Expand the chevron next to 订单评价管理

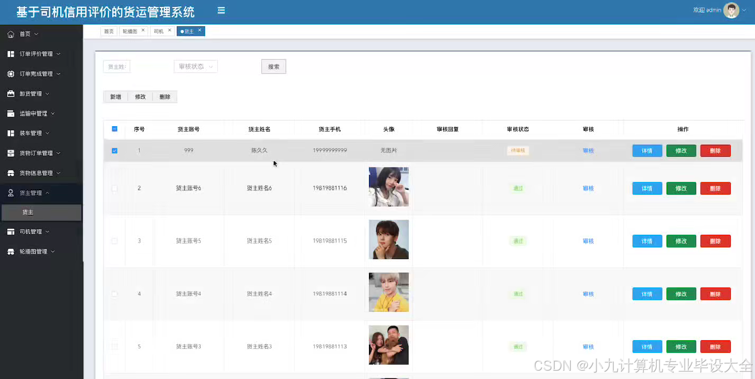point(58,54)
